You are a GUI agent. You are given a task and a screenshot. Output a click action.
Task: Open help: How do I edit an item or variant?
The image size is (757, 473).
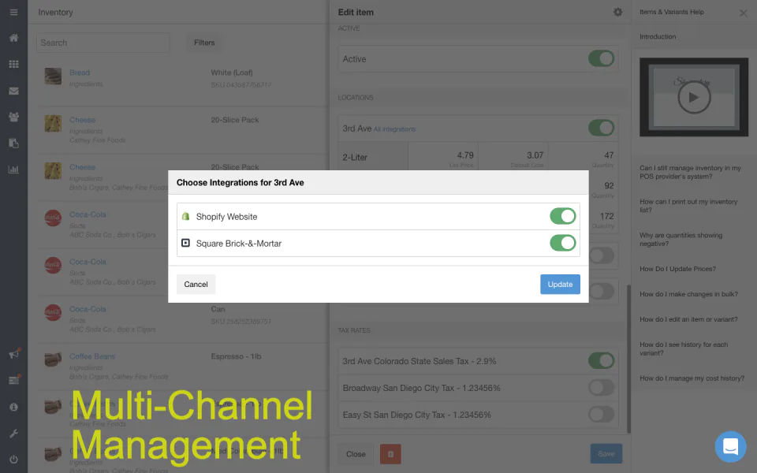[x=688, y=319]
